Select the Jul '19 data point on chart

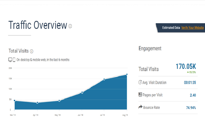pyautogui.click(x=104, y=79)
